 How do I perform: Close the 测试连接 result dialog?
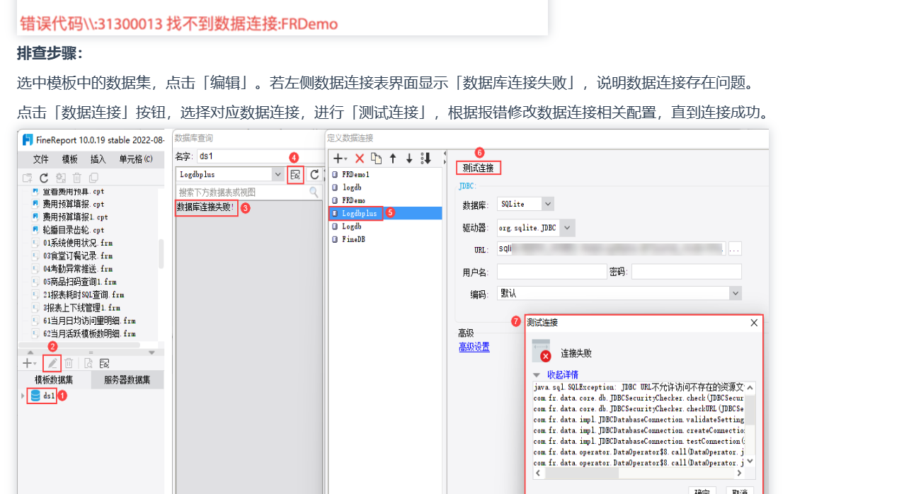pyautogui.click(x=754, y=323)
